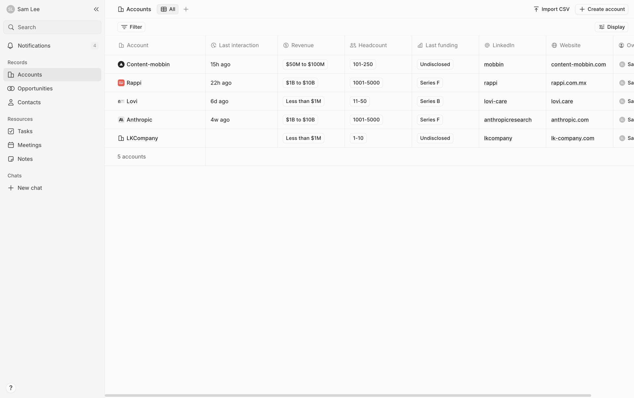
Task: Click the Display sliders icon
Action: [x=602, y=27]
